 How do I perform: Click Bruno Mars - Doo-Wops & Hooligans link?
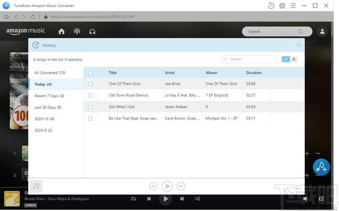click(57, 199)
